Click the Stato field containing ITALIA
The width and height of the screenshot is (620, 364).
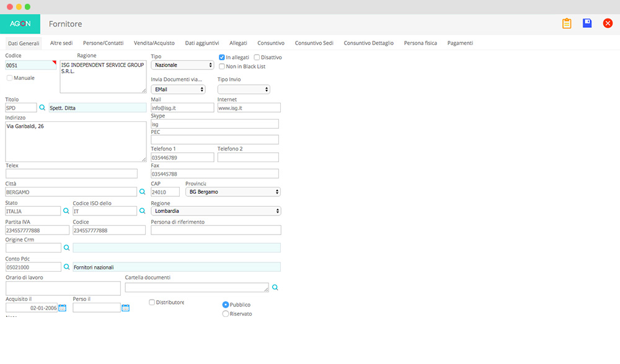(33, 211)
